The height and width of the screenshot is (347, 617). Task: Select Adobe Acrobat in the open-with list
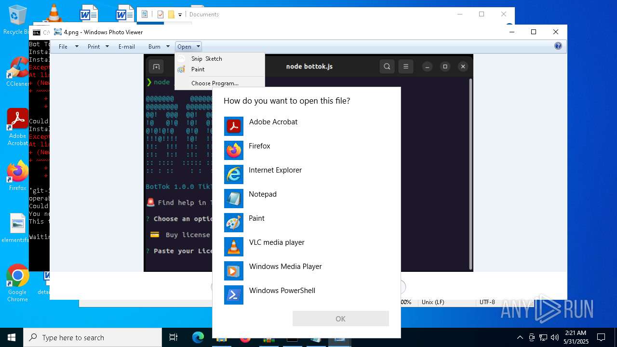(306, 126)
